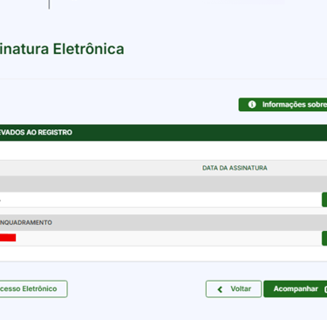This screenshot has height=320, width=327.
Task: Select the gray group row above the first document
Action: [163, 184]
